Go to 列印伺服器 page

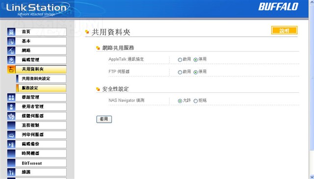pyautogui.click(x=41, y=135)
